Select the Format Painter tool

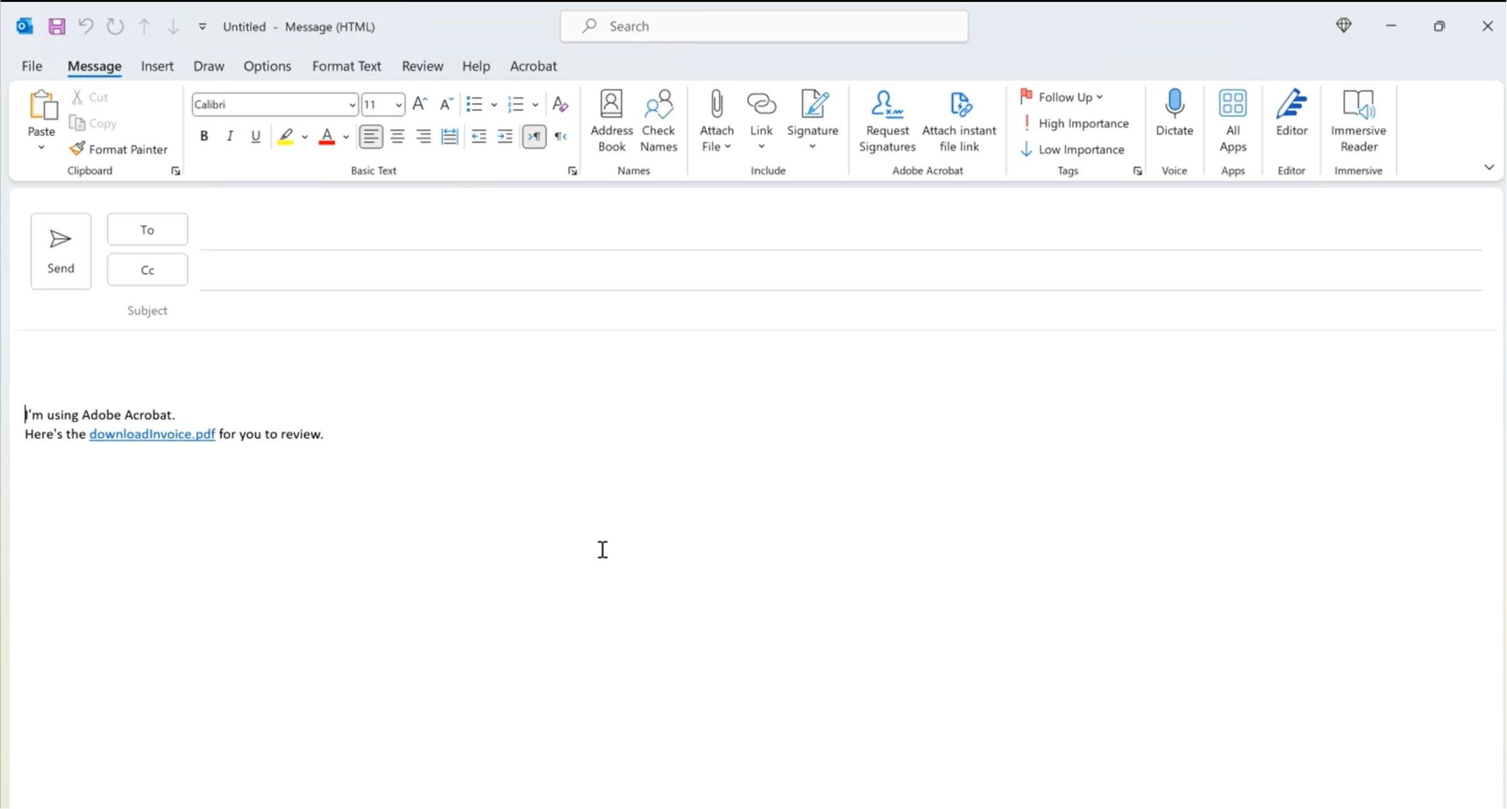pyautogui.click(x=119, y=149)
